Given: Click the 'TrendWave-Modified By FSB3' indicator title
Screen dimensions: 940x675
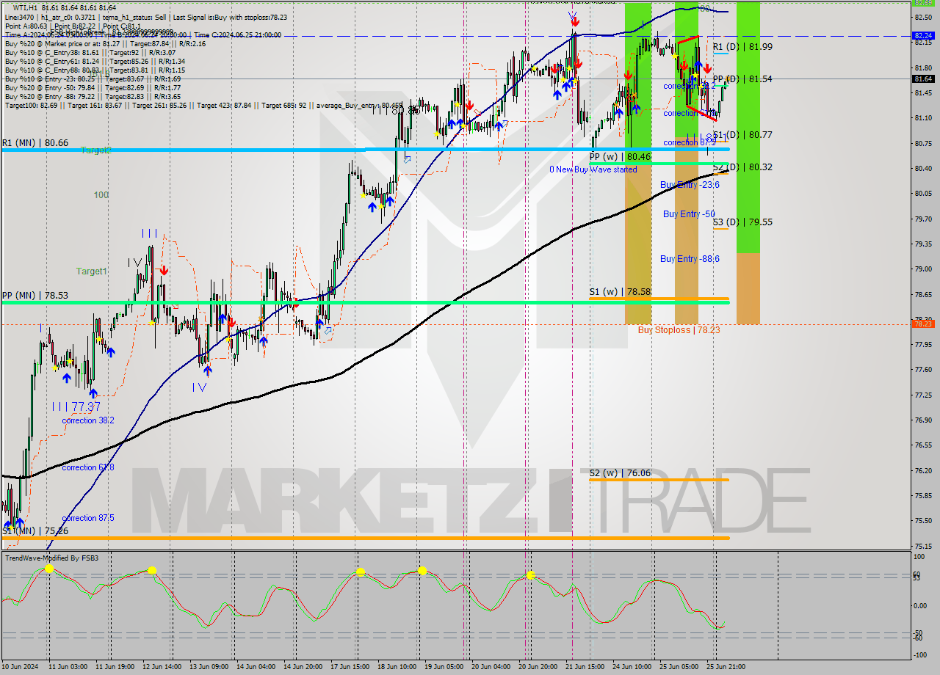Looking at the screenshot, I should (x=52, y=558).
